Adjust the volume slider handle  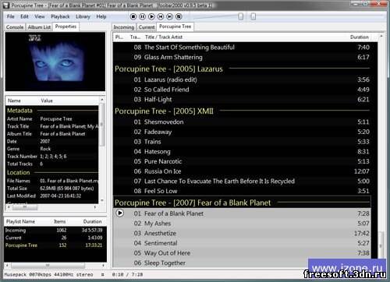241,16
